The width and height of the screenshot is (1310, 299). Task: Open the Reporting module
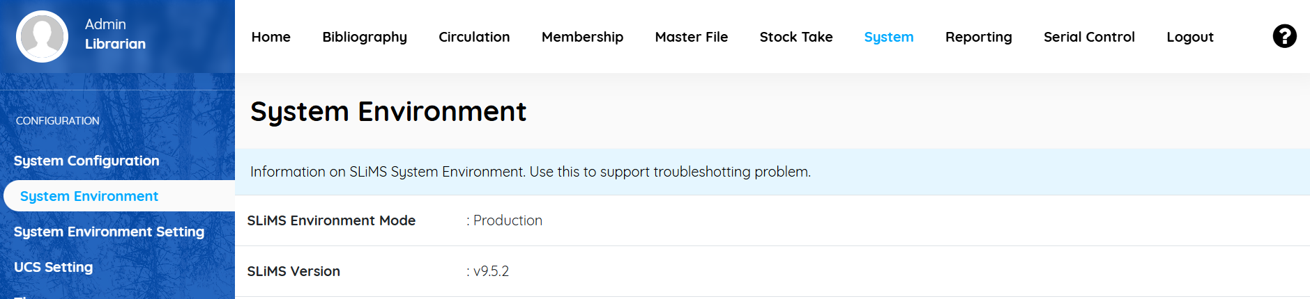click(x=979, y=38)
